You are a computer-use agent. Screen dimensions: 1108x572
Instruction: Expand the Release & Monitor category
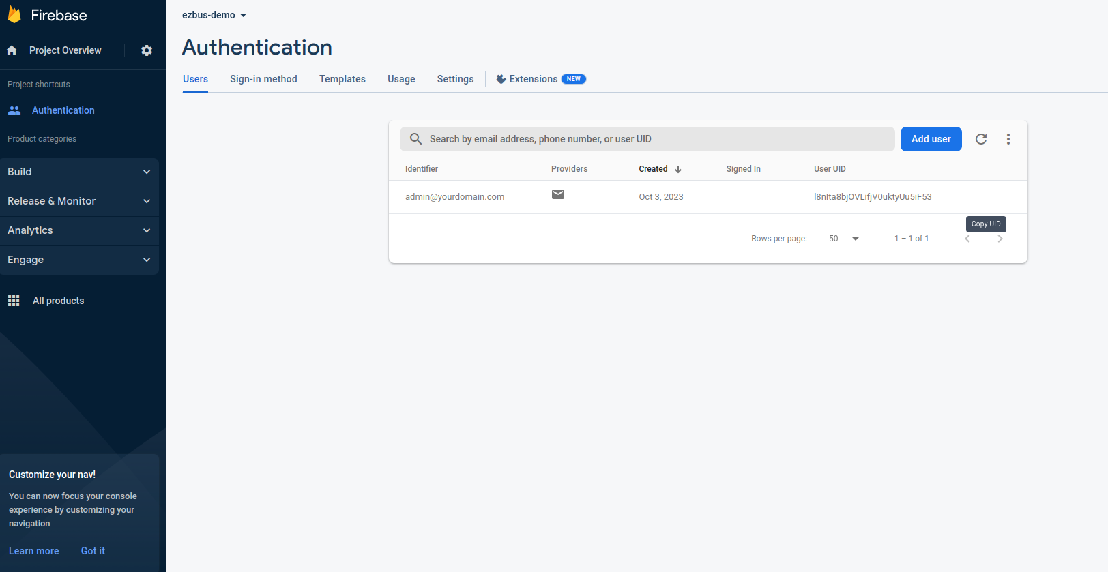79,201
